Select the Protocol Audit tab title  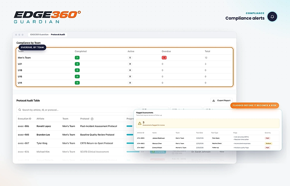tap(58, 34)
